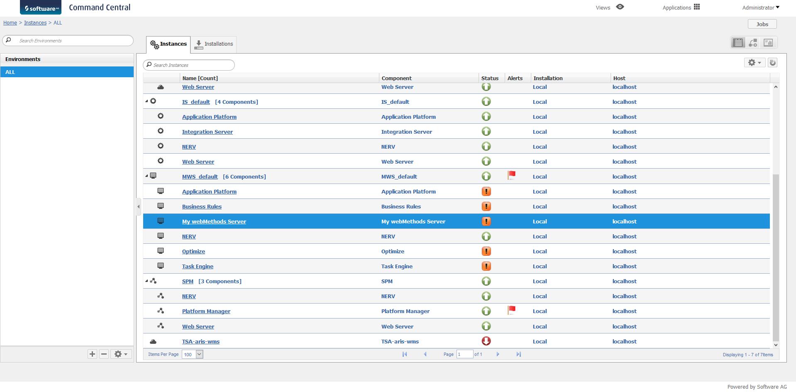The height and width of the screenshot is (392, 796).
Task: Switch to list view icon
Action: pyautogui.click(x=738, y=42)
